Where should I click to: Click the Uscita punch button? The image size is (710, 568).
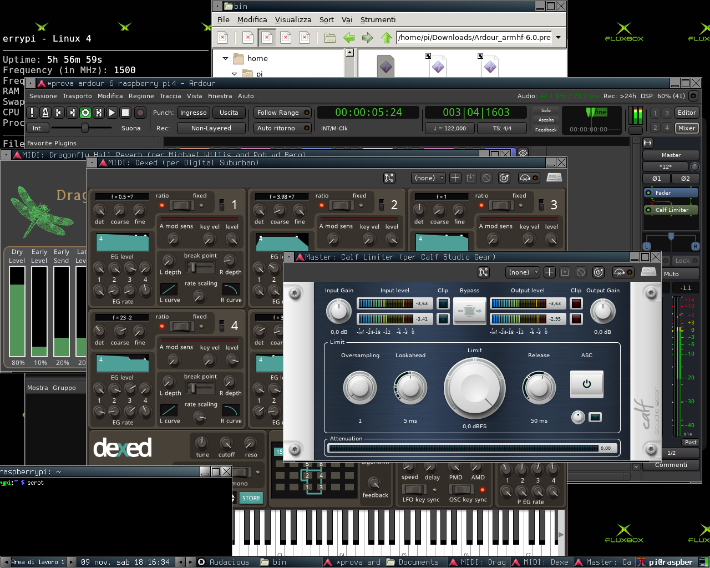point(229,113)
